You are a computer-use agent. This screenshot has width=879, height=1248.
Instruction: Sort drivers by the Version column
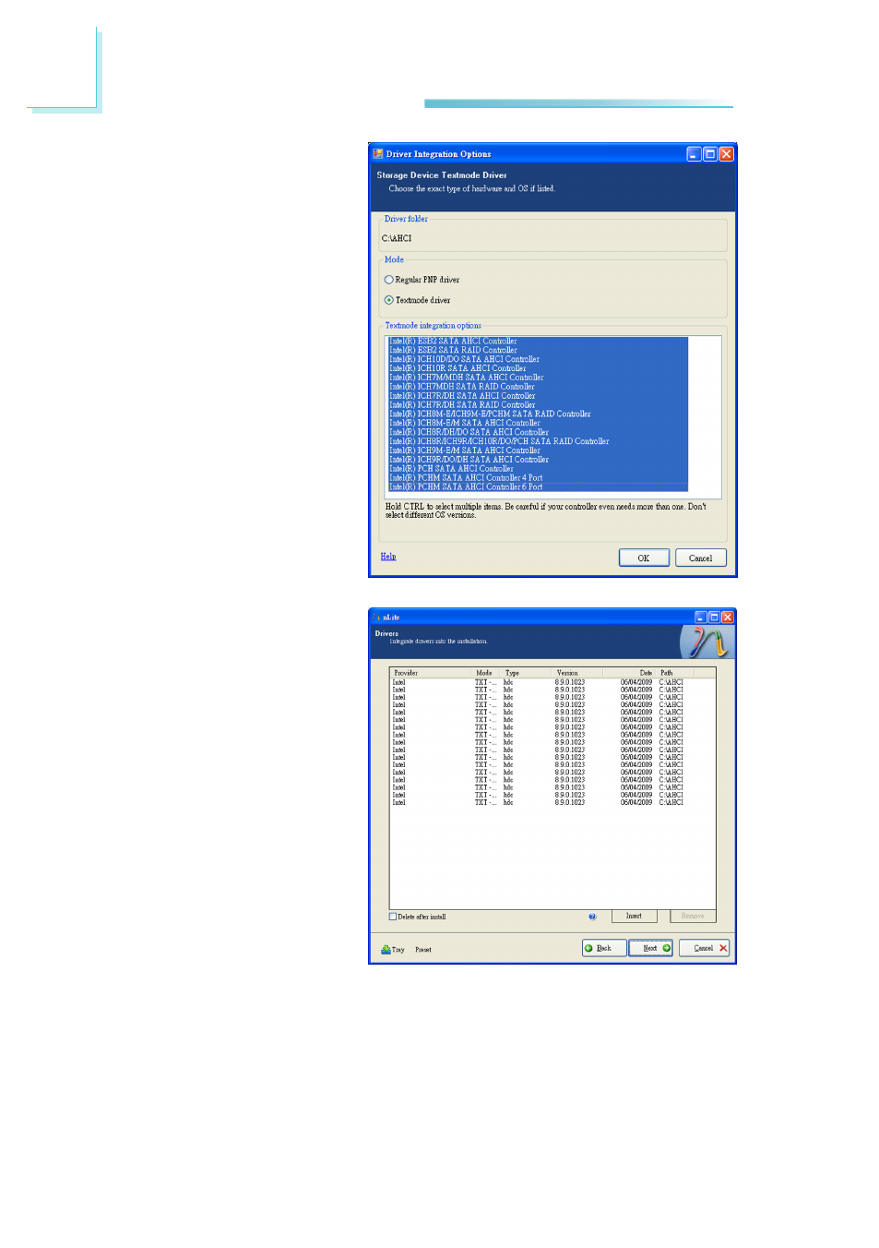tap(578, 673)
